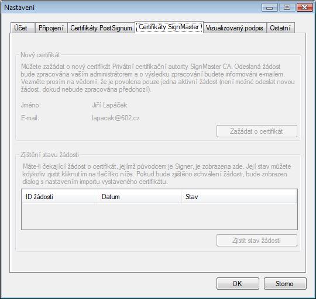Confirm settings with the OK button
Image resolution: width=316 pixels, height=299 pixels.
pyautogui.click(x=238, y=284)
